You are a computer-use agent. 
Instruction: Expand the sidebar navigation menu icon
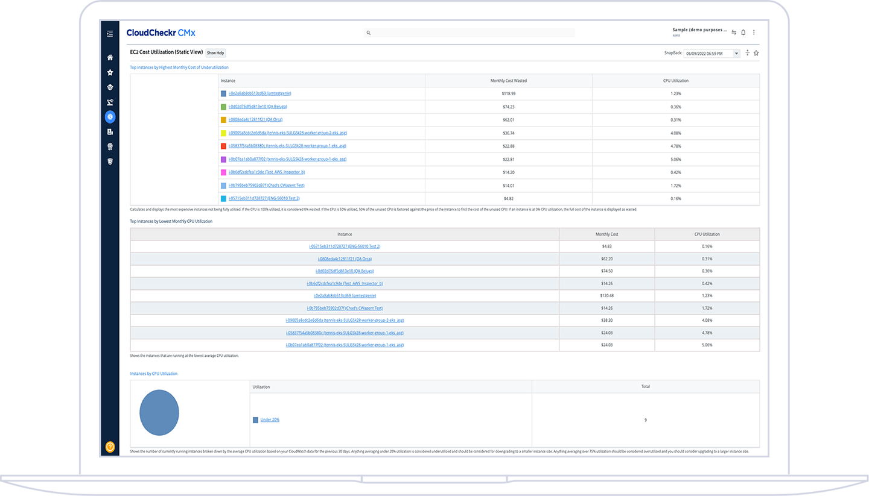coord(110,34)
